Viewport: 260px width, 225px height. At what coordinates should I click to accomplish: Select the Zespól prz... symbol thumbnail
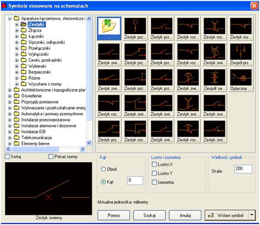tap(241, 54)
